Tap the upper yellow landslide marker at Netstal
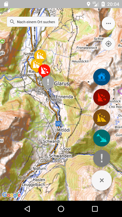 point(40,56)
